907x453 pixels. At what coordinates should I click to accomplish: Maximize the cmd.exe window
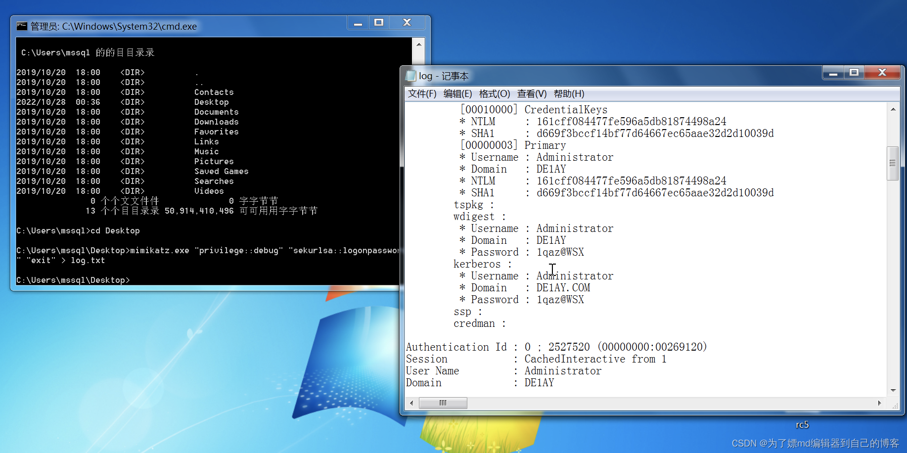point(379,23)
